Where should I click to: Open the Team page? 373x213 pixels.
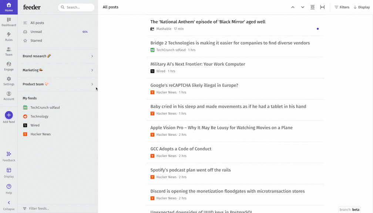9,51
